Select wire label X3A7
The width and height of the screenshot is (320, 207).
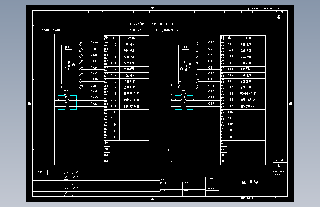(x=94, y=86)
